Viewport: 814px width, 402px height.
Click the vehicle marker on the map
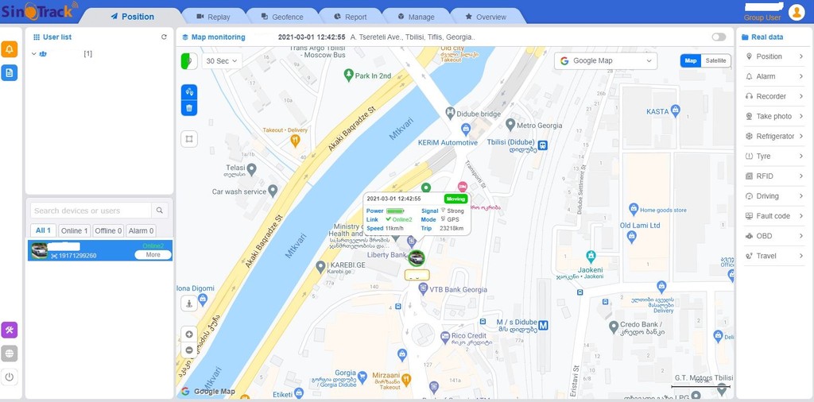(x=416, y=257)
